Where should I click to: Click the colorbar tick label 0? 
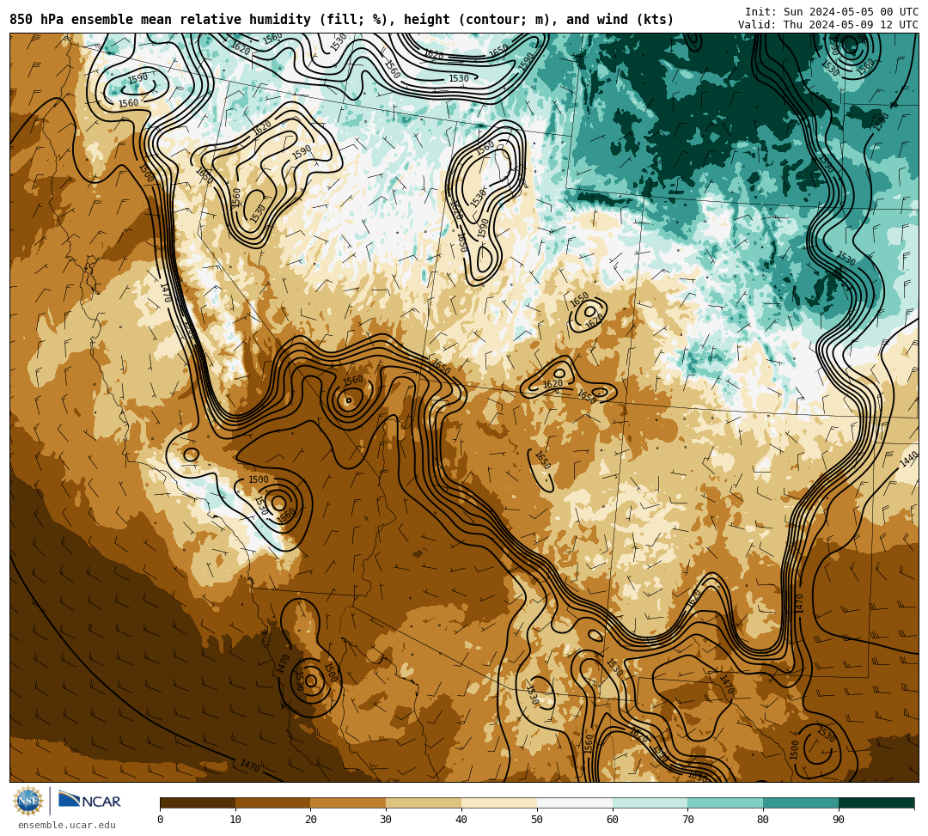pos(161,820)
